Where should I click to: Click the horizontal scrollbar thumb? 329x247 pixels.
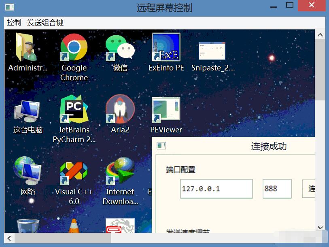pyautogui.click(x=63, y=238)
